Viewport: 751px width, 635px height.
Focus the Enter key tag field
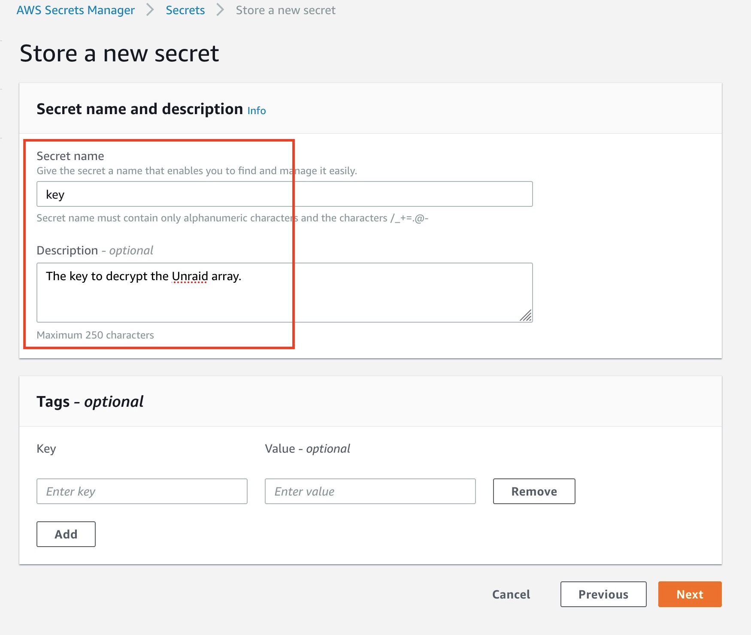[x=142, y=491]
